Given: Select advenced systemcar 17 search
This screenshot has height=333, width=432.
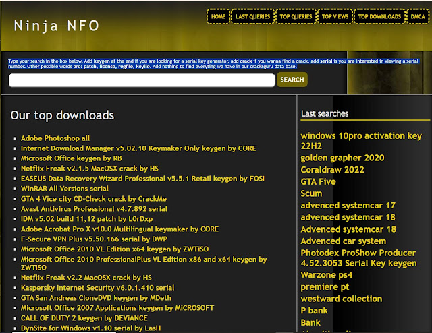Looking at the screenshot, I should (x=348, y=206).
